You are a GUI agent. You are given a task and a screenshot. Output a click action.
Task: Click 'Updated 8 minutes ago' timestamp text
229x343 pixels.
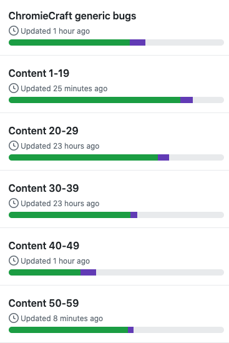(62, 319)
